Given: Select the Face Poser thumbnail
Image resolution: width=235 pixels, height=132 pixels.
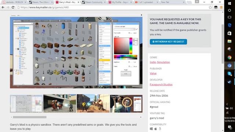Looking at the screenshot, I should 126,103.
